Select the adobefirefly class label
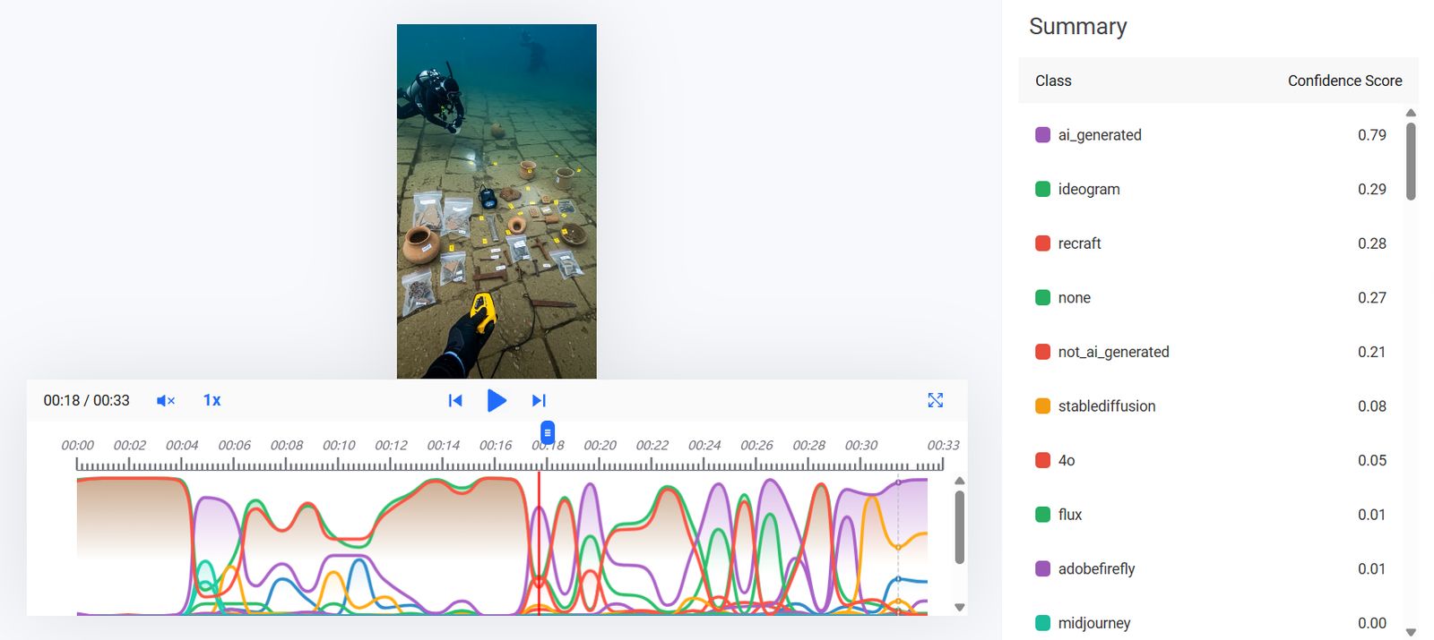Screen dimensions: 1434x640 click(1096, 568)
